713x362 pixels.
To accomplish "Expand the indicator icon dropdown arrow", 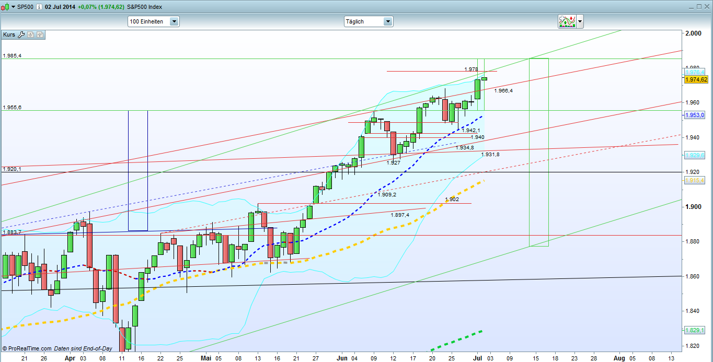I will click(580, 21).
